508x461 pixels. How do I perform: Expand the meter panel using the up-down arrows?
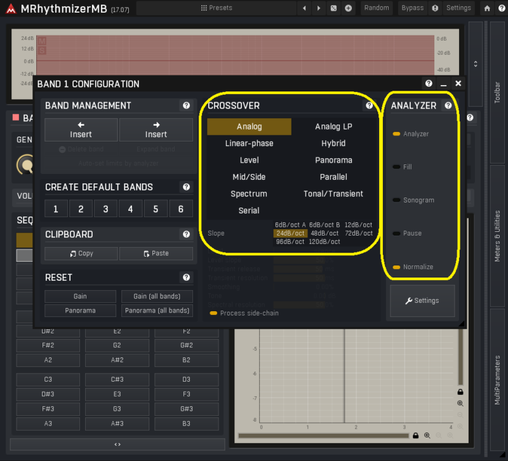[476, 64]
